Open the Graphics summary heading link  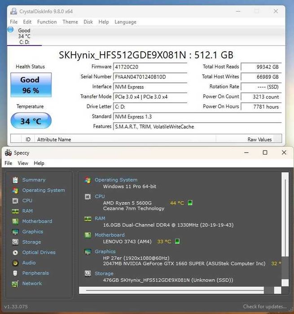click(x=105, y=252)
